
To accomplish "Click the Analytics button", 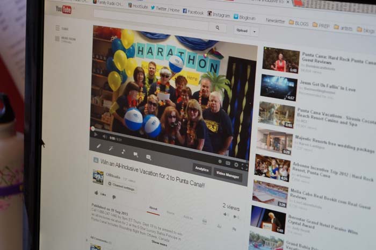I will pyautogui.click(x=201, y=169).
